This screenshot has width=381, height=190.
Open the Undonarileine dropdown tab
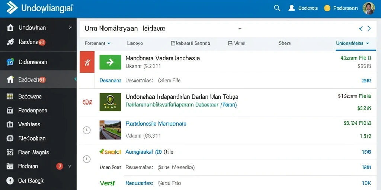(353, 43)
